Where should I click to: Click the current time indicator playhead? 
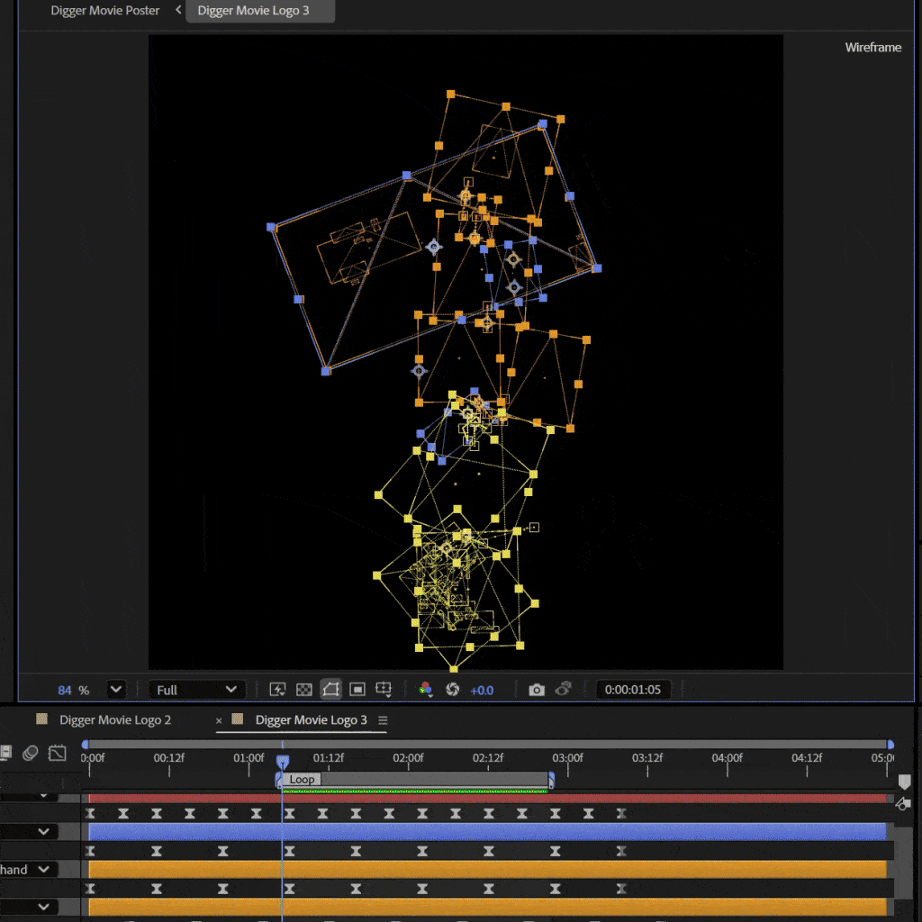282,762
